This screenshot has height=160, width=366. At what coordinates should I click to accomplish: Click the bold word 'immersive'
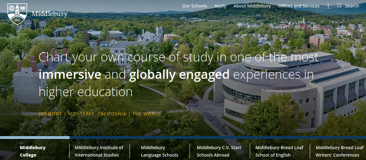(x=70, y=74)
